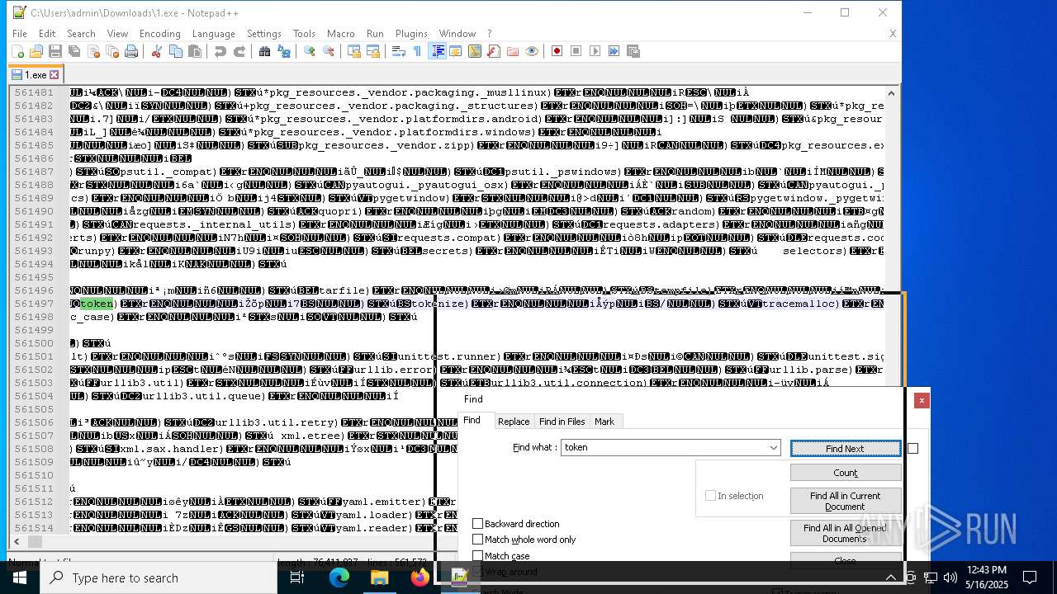1057x594 pixels.
Task: Switch to the Replace tab
Action: [x=514, y=422]
